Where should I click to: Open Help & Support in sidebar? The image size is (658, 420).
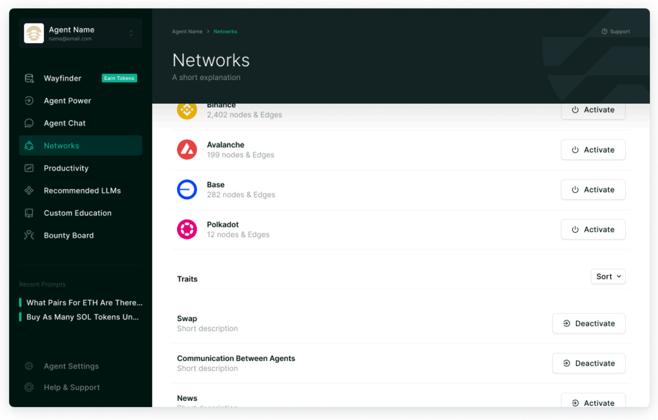point(72,387)
